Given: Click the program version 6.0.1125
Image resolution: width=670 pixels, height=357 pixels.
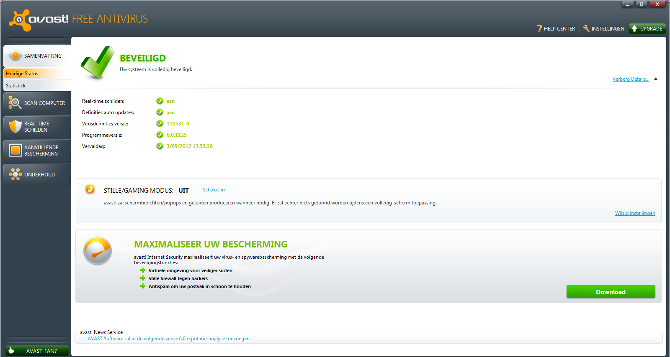Looking at the screenshot, I should [x=177, y=135].
